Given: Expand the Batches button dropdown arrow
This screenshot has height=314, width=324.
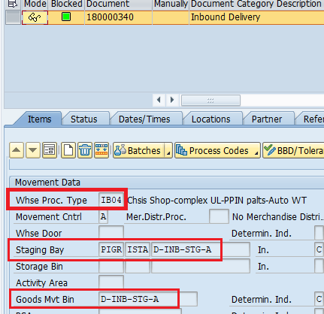Looking at the screenshot, I should pos(168,150).
